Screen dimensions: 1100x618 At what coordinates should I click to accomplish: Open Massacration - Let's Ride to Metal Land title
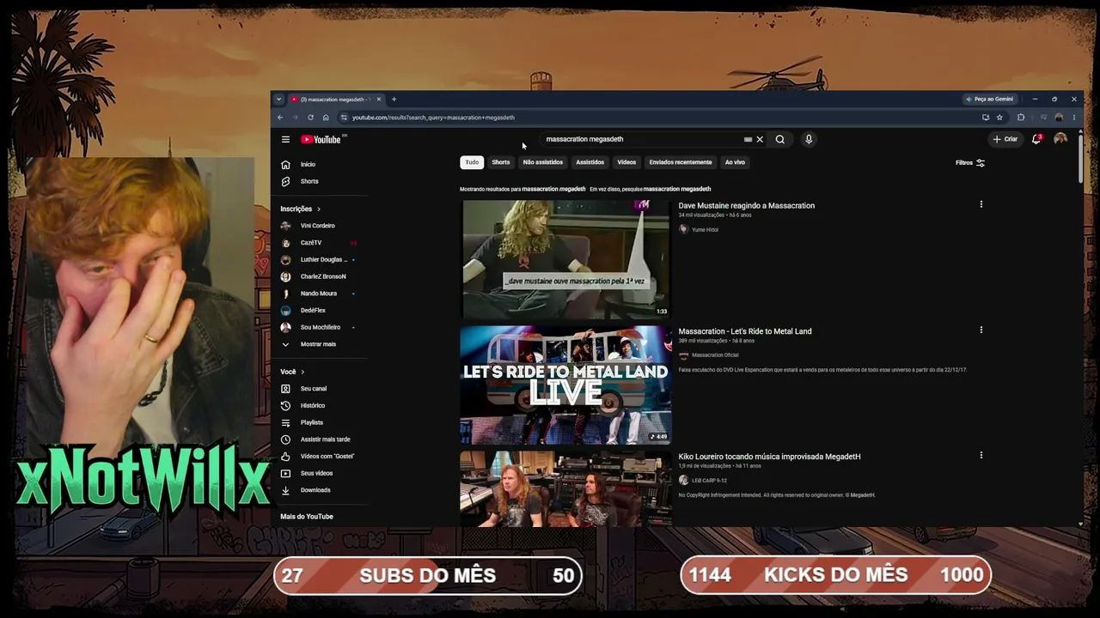745,331
